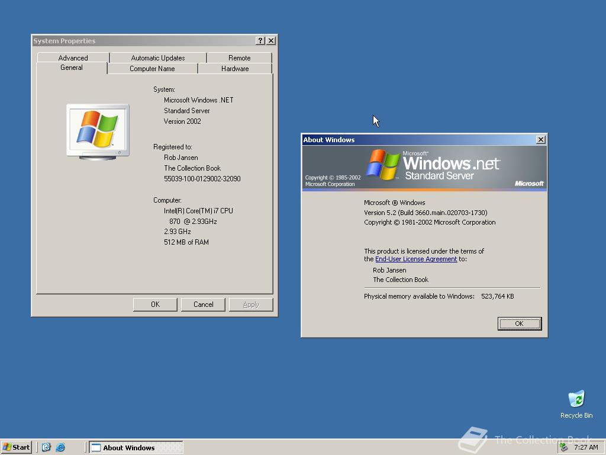Screen dimensions: 606x455
Task: Click the 'Version 2002' text
Action: 182,121
